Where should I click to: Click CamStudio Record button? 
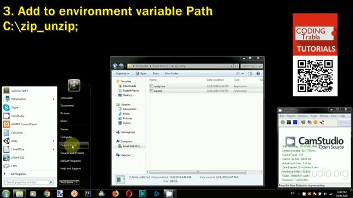(283, 122)
